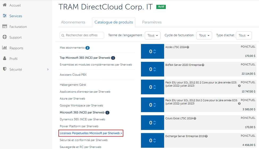Go to Accueil in the sidebar
This screenshot has height=149, width=259.
pos(15,5)
